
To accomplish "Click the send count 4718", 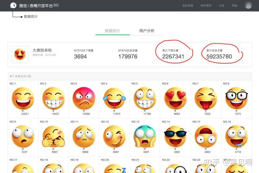I will pos(238,152).
